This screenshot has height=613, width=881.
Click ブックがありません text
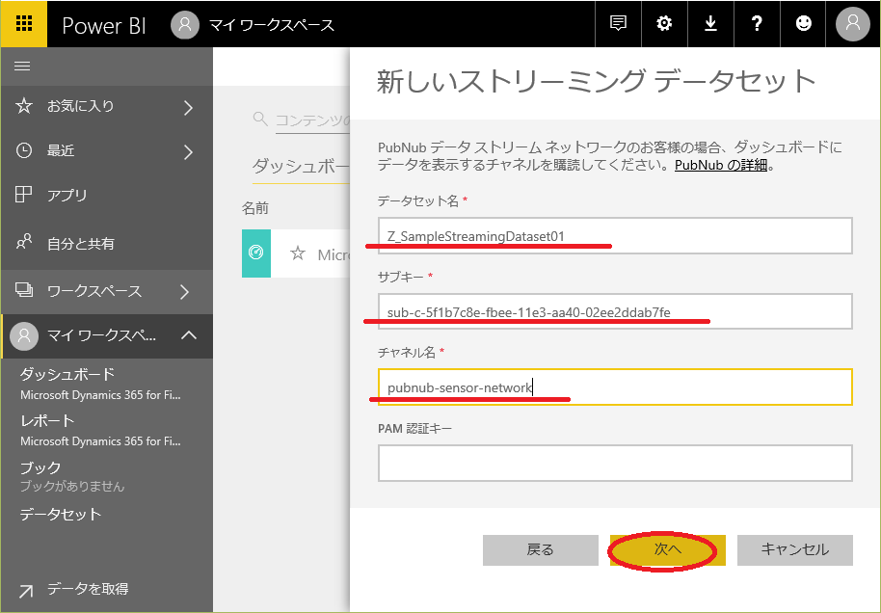(72, 486)
